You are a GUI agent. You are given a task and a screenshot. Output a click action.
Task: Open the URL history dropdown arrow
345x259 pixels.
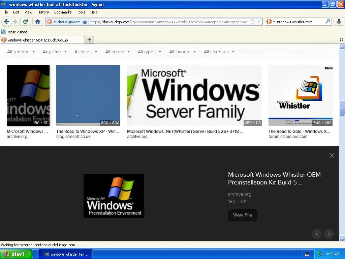click(259, 22)
